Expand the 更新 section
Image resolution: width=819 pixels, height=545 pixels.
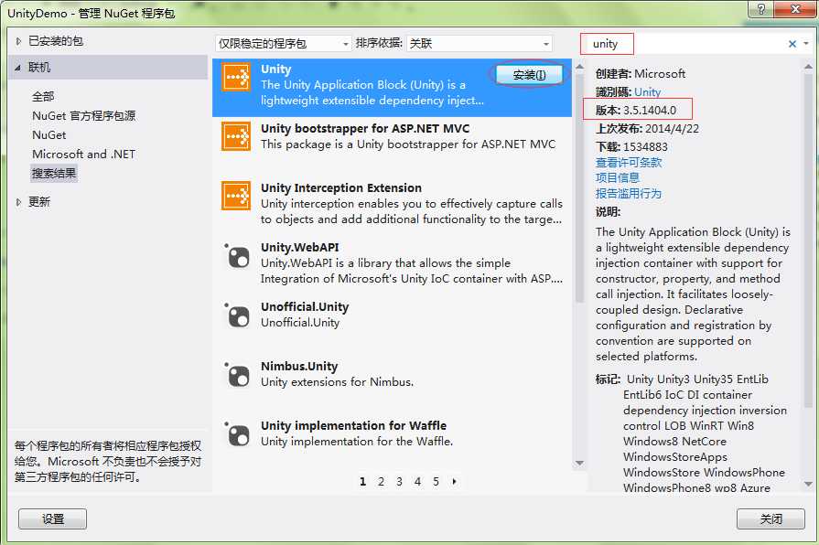pyautogui.click(x=19, y=202)
